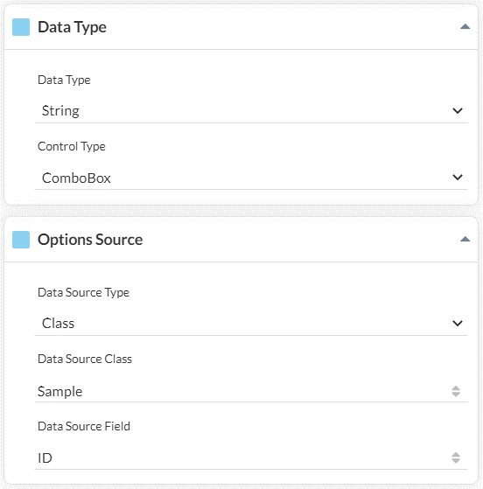This screenshot has width=483, height=489.
Task: Open the Data Source Type chevron next to Class
Action: pyautogui.click(x=458, y=324)
